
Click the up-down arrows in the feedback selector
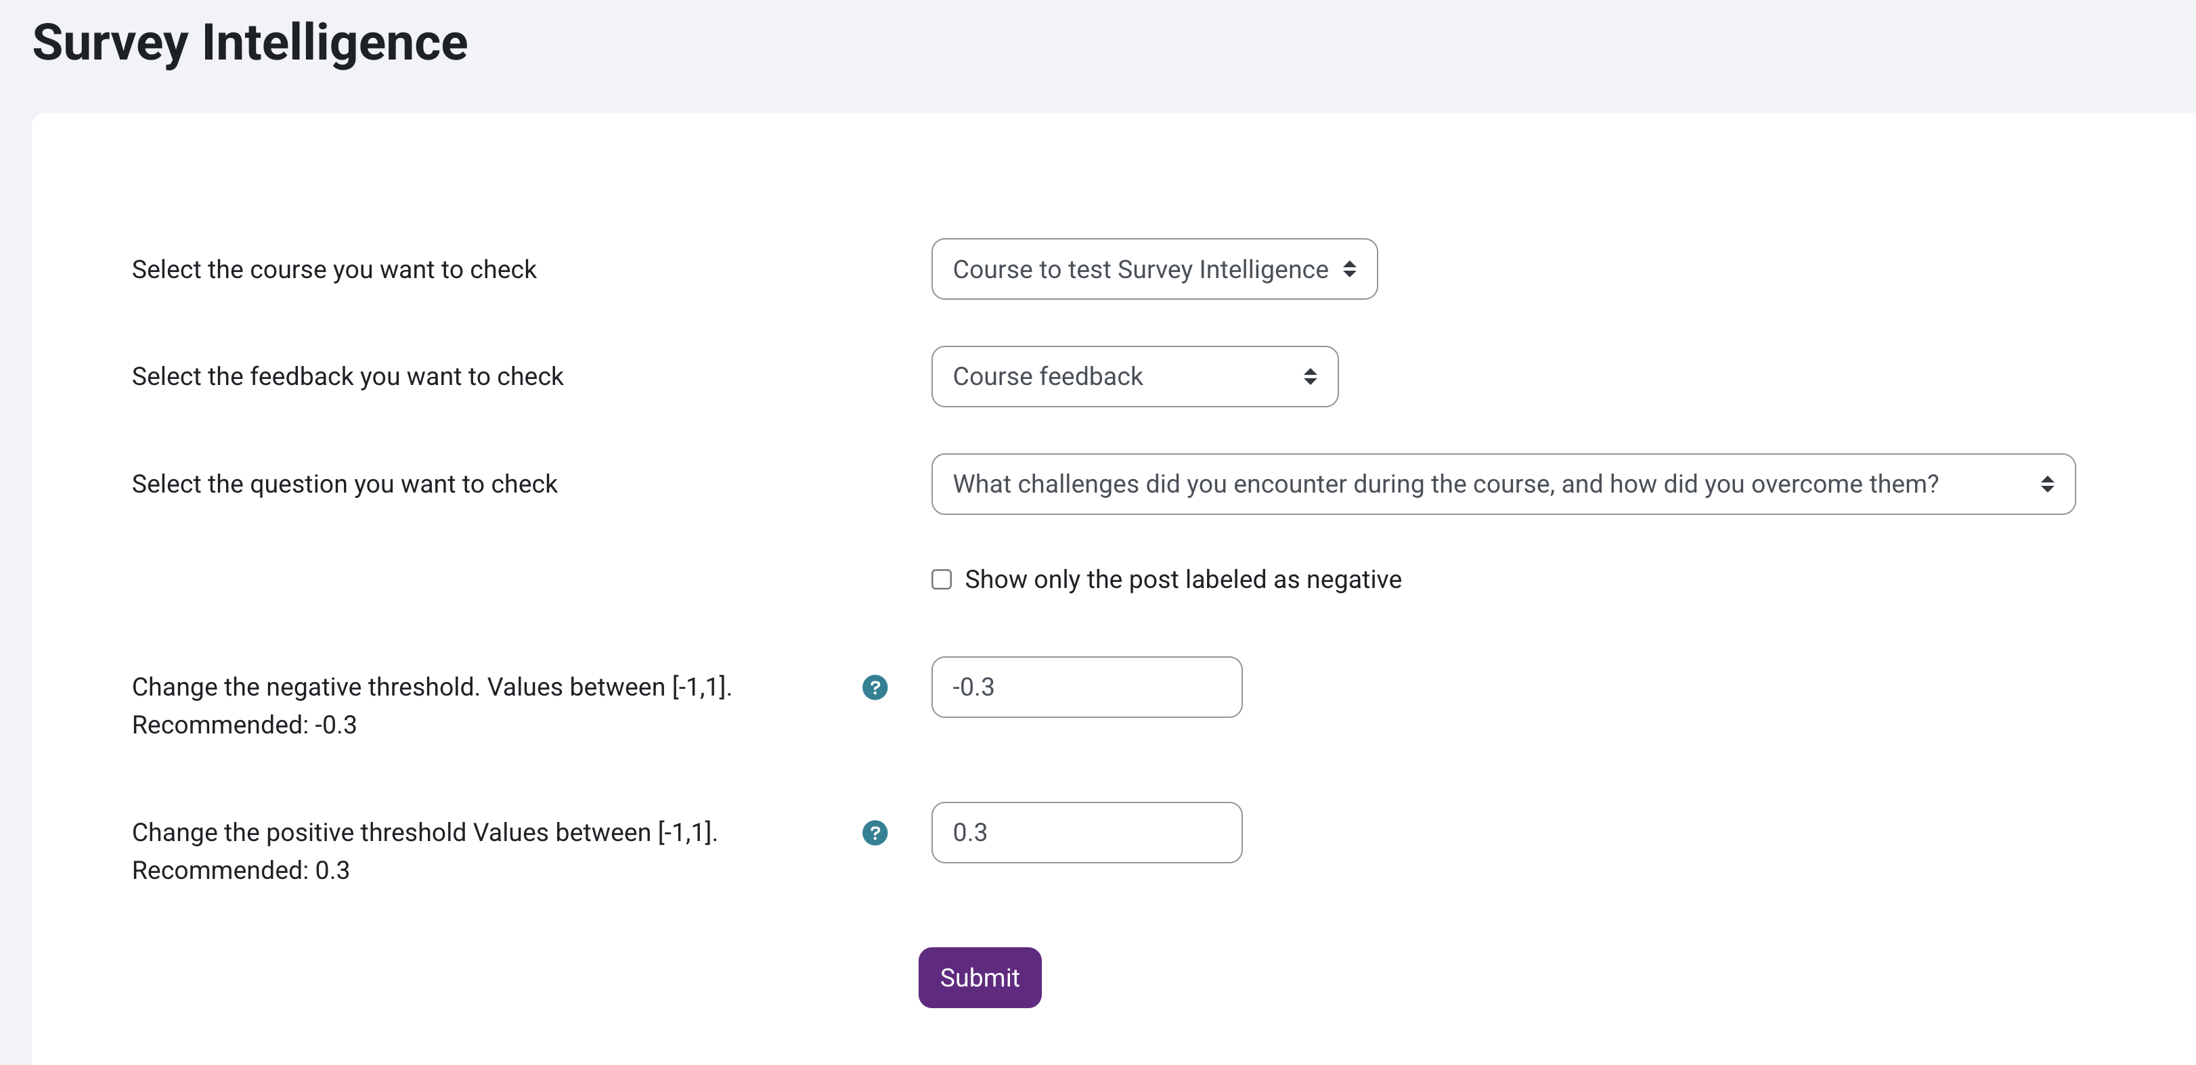coord(1311,377)
